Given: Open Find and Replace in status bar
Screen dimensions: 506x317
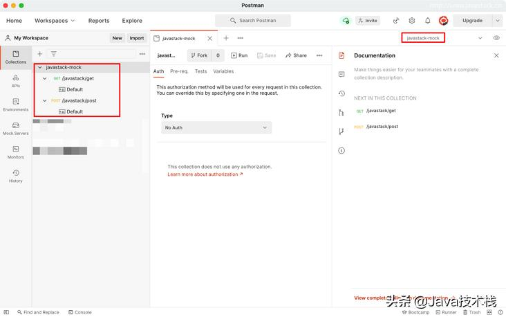Looking at the screenshot, I should 38,312.
